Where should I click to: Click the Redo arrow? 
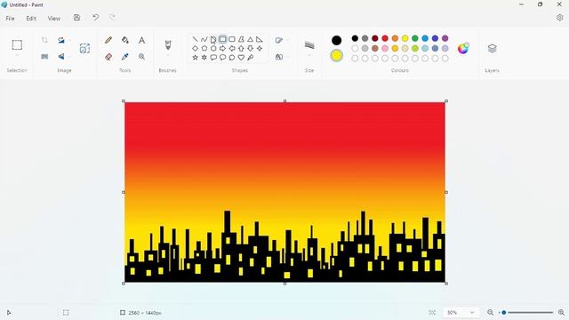[112, 18]
